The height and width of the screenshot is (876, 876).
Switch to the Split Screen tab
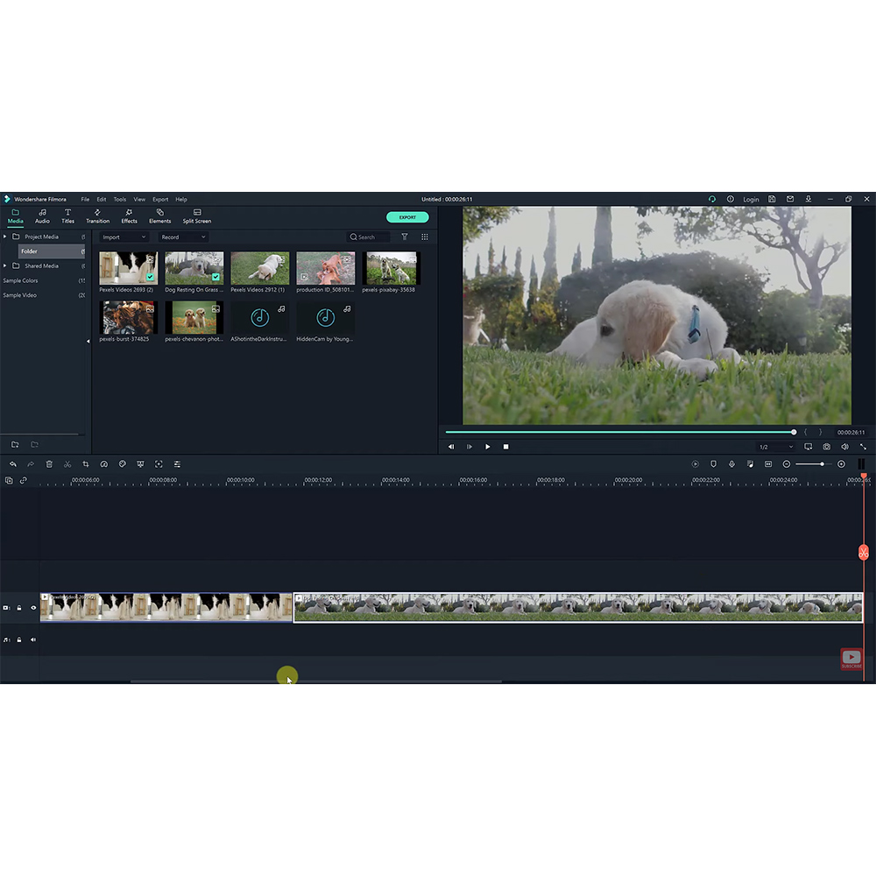coord(196,216)
